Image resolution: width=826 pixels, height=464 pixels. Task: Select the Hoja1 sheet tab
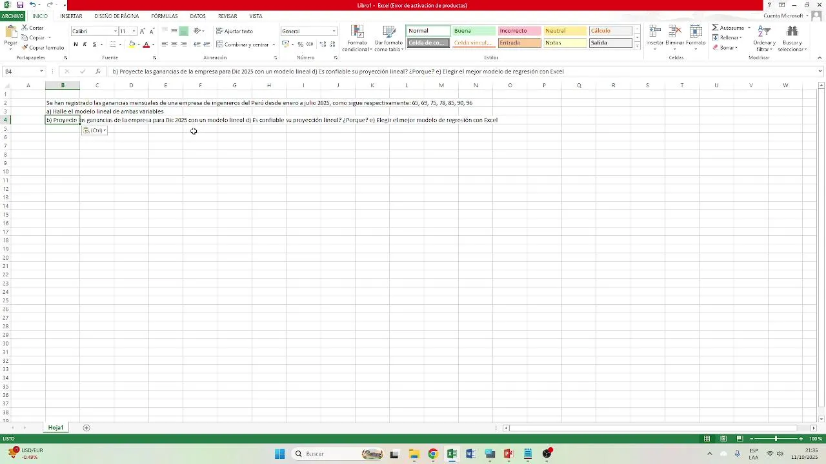(55, 428)
